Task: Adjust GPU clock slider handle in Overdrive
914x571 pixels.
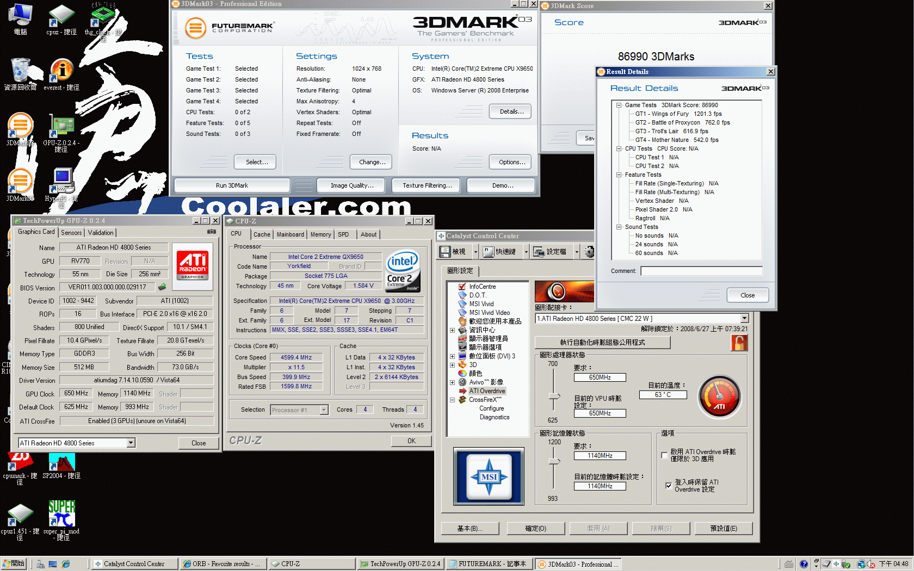Action: [554, 397]
